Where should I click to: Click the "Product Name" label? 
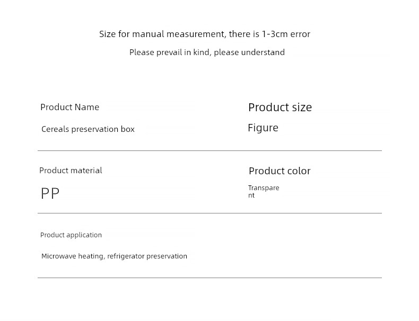click(x=69, y=107)
